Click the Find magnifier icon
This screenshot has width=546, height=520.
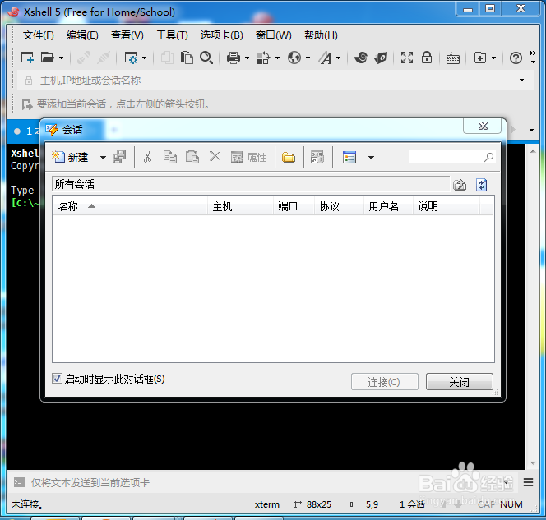[x=206, y=58]
